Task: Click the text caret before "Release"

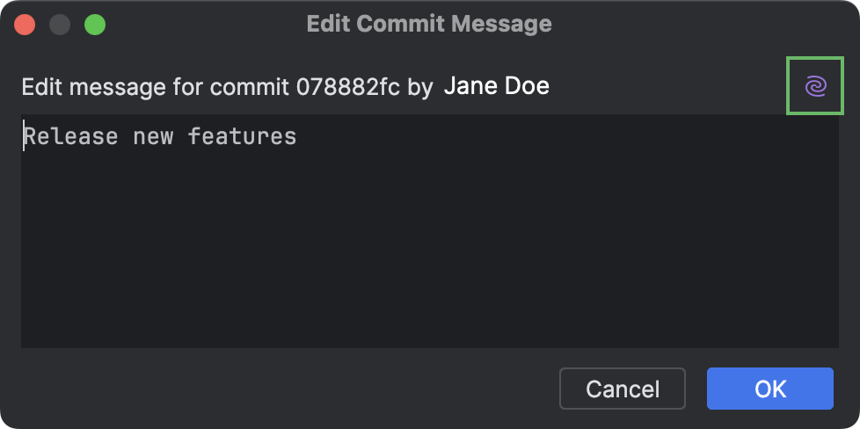Action: (24, 136)
